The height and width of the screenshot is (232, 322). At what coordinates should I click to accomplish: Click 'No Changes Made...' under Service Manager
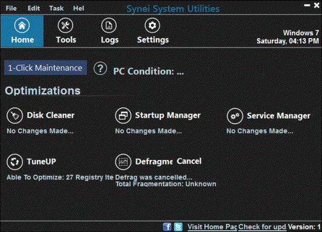point(260,131)
